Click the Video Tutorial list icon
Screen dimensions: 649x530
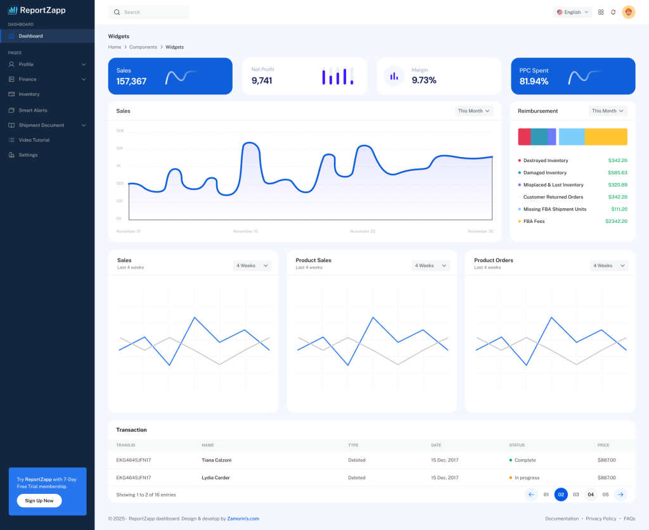(11, 140)
